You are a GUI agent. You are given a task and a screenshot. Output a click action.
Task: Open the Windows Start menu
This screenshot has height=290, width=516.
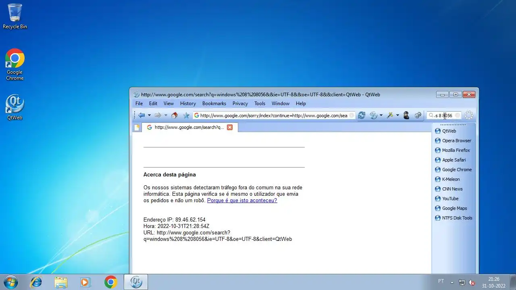pos(11,282)
